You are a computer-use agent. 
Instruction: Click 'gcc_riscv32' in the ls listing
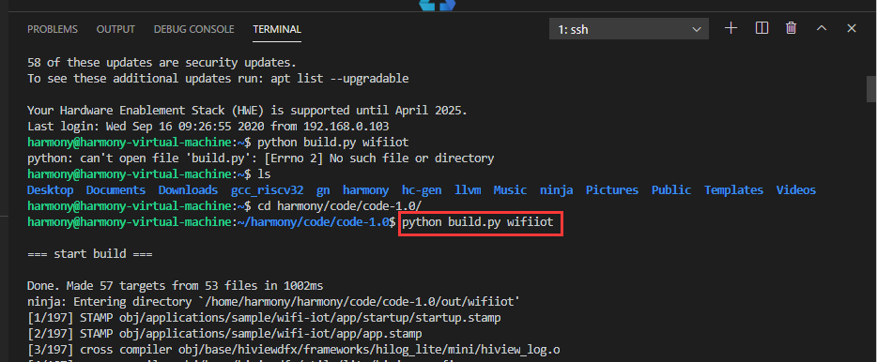click(267, 190)
